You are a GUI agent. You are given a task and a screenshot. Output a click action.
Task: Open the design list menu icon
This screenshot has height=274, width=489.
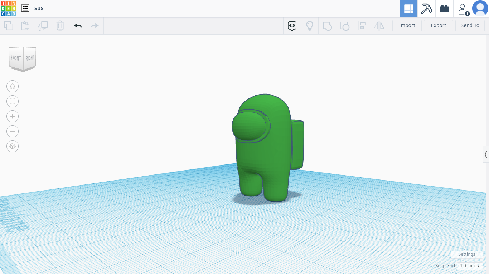25,8
